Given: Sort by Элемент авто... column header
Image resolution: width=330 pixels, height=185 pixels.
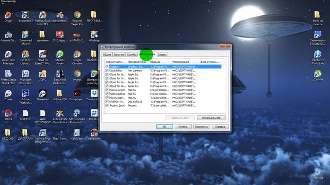Looking at the screenshot, I should (115, 62).
